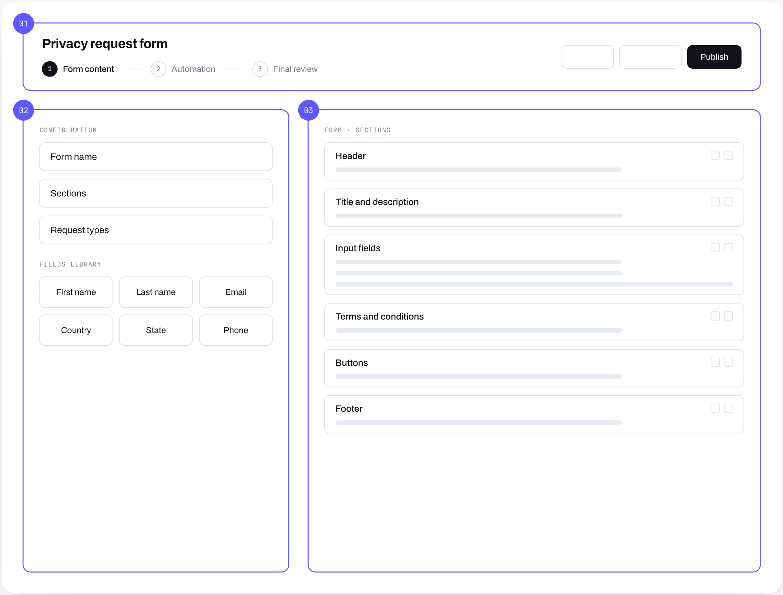Select the Terms and conditions section title
The width and height of the screenshot is (783, 595).
[379, 317]
